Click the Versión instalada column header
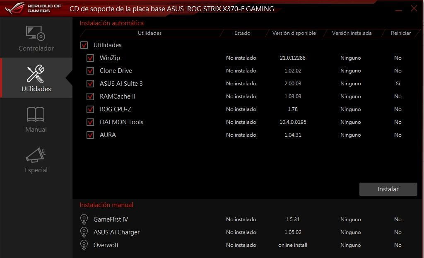This screenshot has height=258, width=424. coord(352,33)
